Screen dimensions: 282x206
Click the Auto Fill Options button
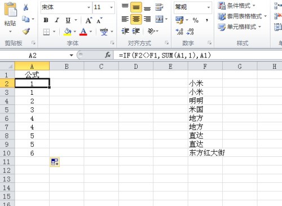point(55,162)
